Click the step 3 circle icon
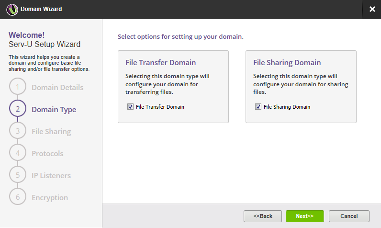381x228 pixels. pyautogui.click(x=17, y=131)
